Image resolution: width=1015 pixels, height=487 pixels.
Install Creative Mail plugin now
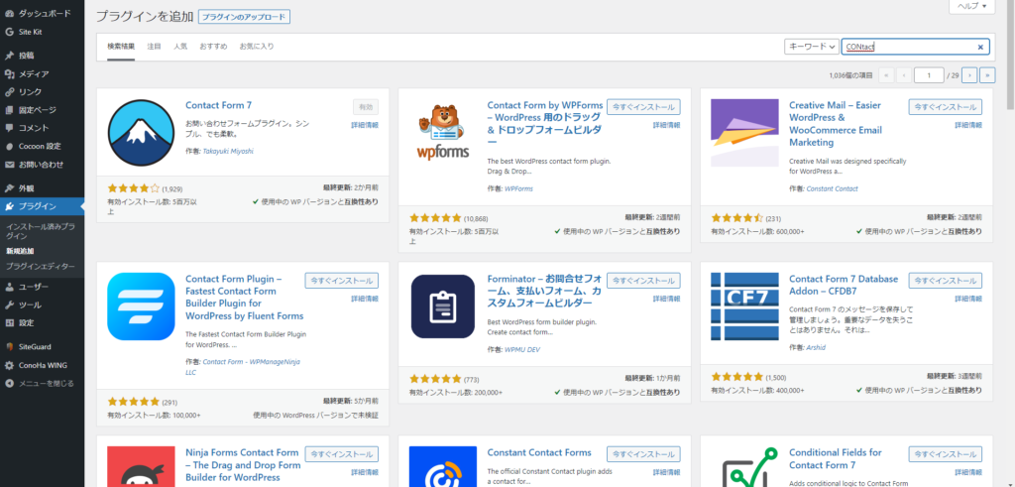pyautogui.click(x=946, y=107)
